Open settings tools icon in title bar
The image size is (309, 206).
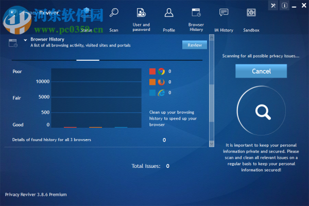[273, 6]
